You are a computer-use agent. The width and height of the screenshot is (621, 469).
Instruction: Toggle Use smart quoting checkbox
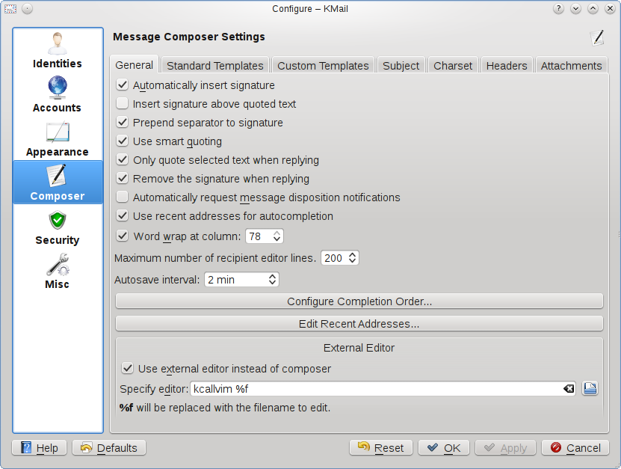point(123,141)
